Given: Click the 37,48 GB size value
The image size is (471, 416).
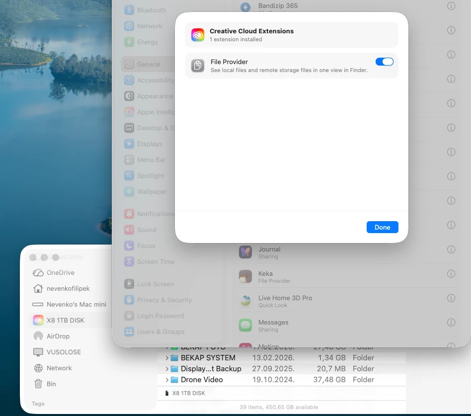Looking at the screenshot, I should 329,380.
